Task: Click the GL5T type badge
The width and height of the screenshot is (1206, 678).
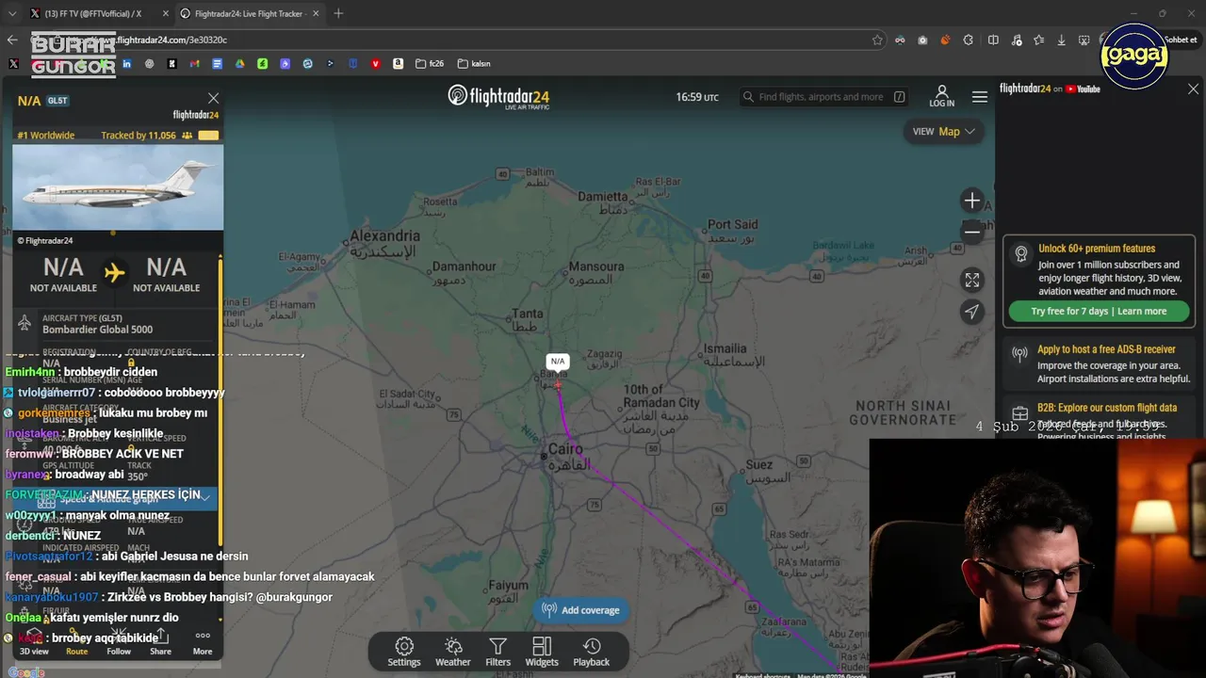Action: 57,101
